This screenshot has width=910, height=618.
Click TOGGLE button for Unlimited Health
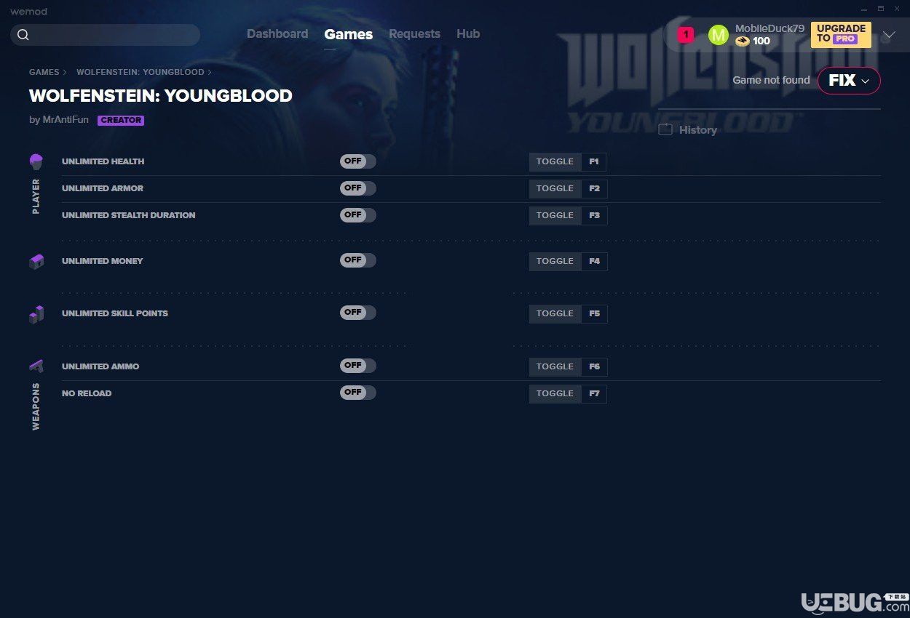[x=555, y=161]
